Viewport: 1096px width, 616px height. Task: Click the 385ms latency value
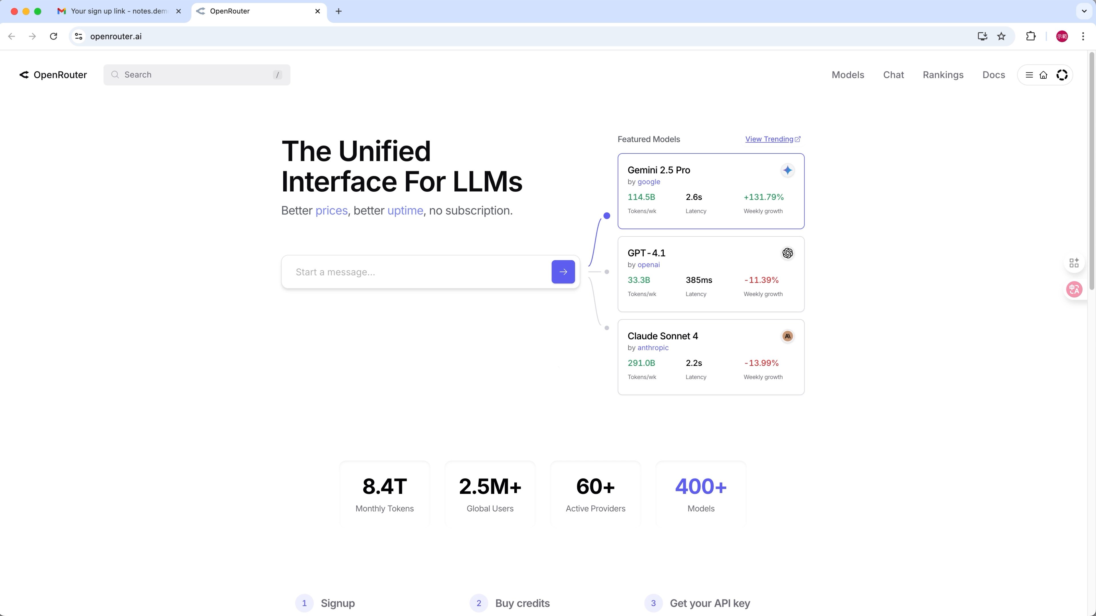coord(699,280)
